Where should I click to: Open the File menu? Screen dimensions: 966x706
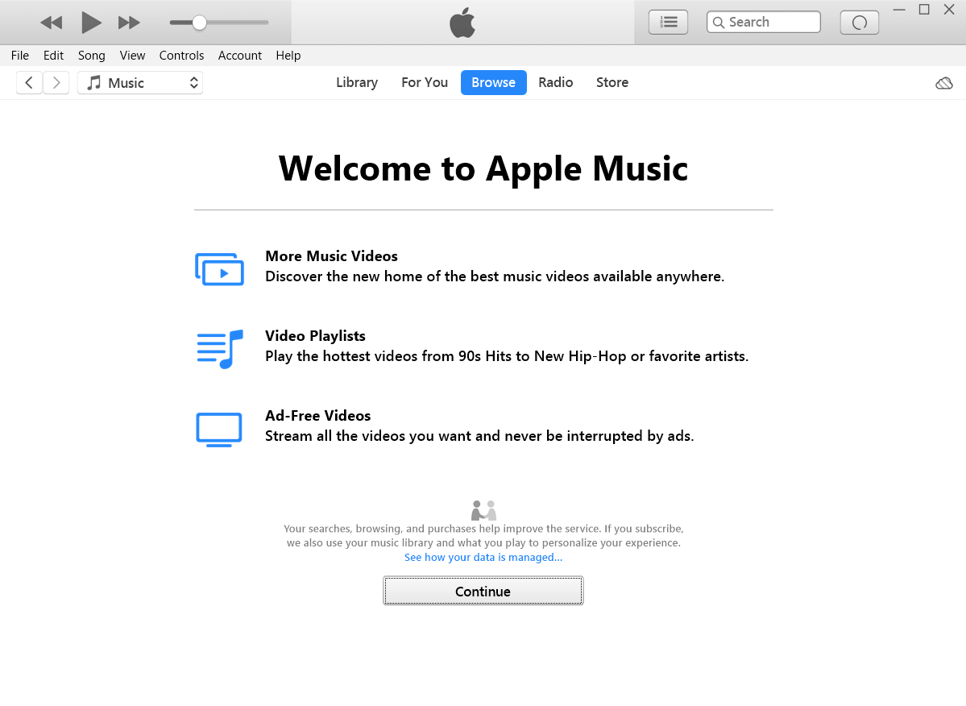point(19,55)
